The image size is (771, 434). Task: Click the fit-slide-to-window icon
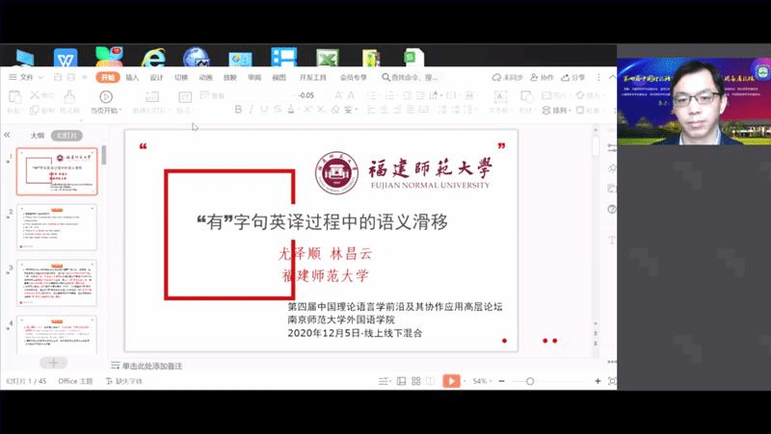coord(612,381)
